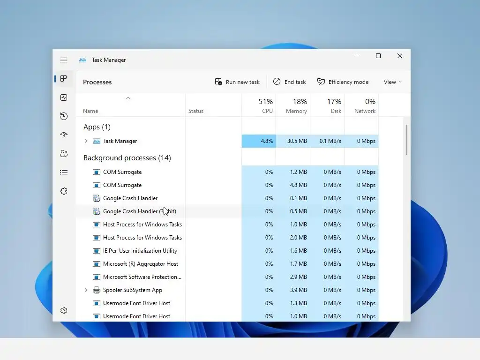The height and width of the screenshot is (360, 480).
Task: Click the Task Manager app row icon
Action: click(x=97, y=141)
